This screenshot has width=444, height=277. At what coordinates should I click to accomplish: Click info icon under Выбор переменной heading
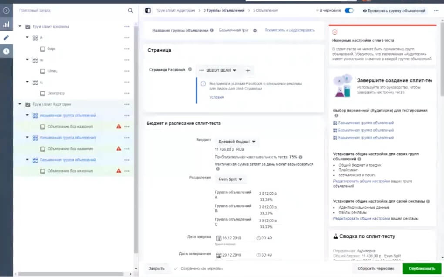tap(336, 115)
